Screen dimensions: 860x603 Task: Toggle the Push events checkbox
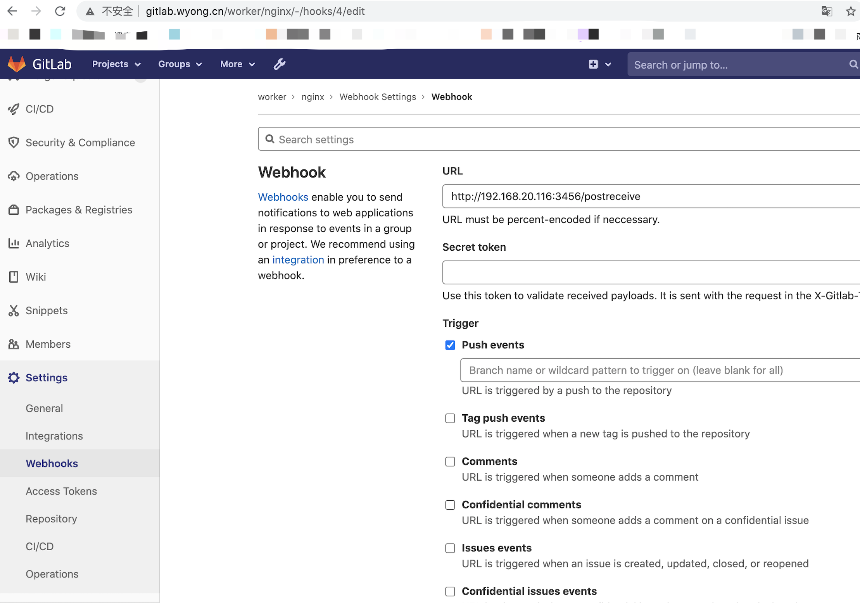point(450,345)
